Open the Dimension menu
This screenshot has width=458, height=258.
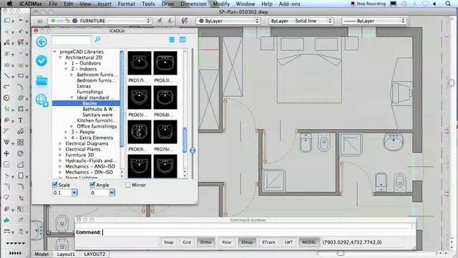coord(193,4)
